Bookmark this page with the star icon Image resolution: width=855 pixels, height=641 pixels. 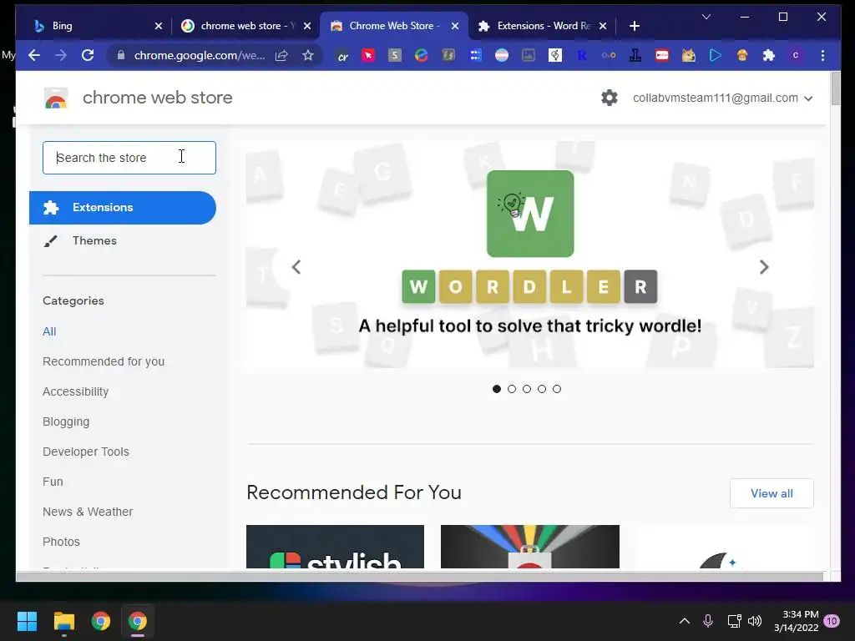click(308, 55)
